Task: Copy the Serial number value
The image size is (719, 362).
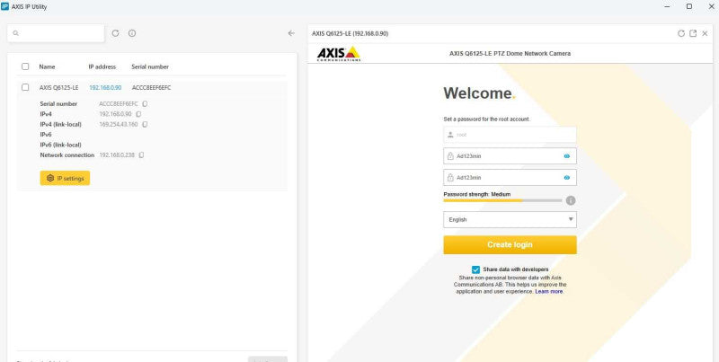Action: point(145,104)
